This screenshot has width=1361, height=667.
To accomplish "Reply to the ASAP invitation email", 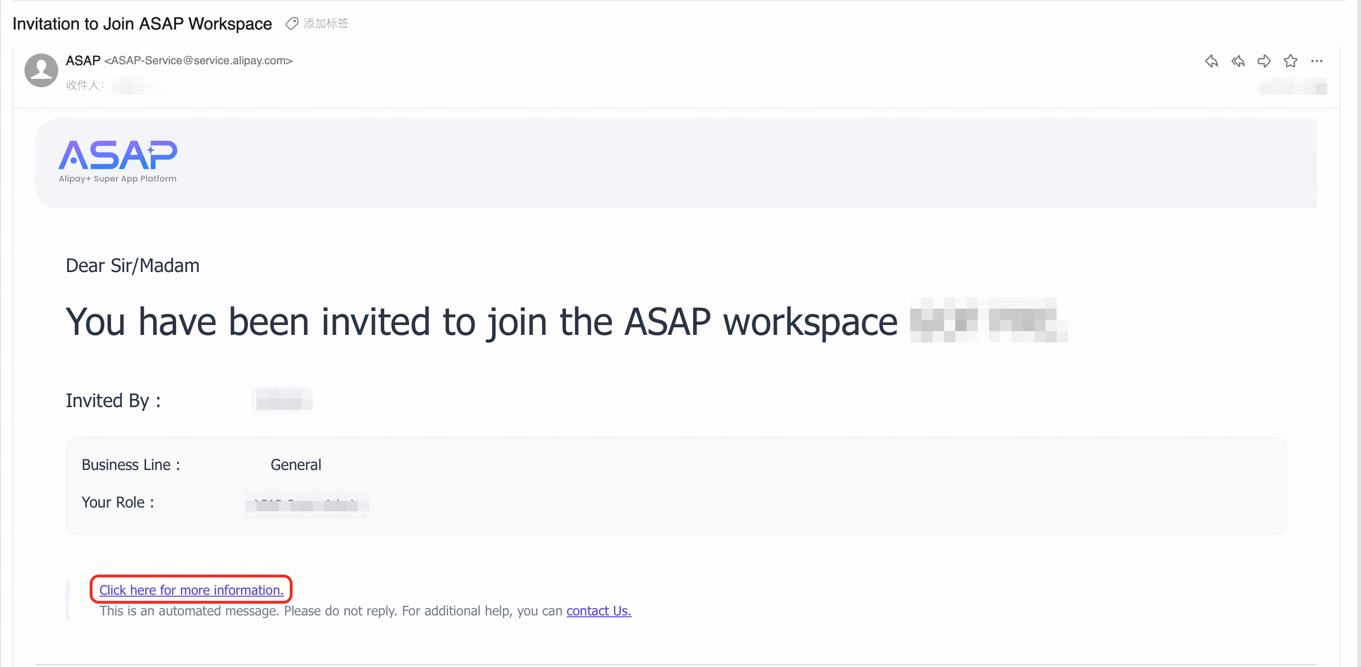I will tap(1211, 61).
